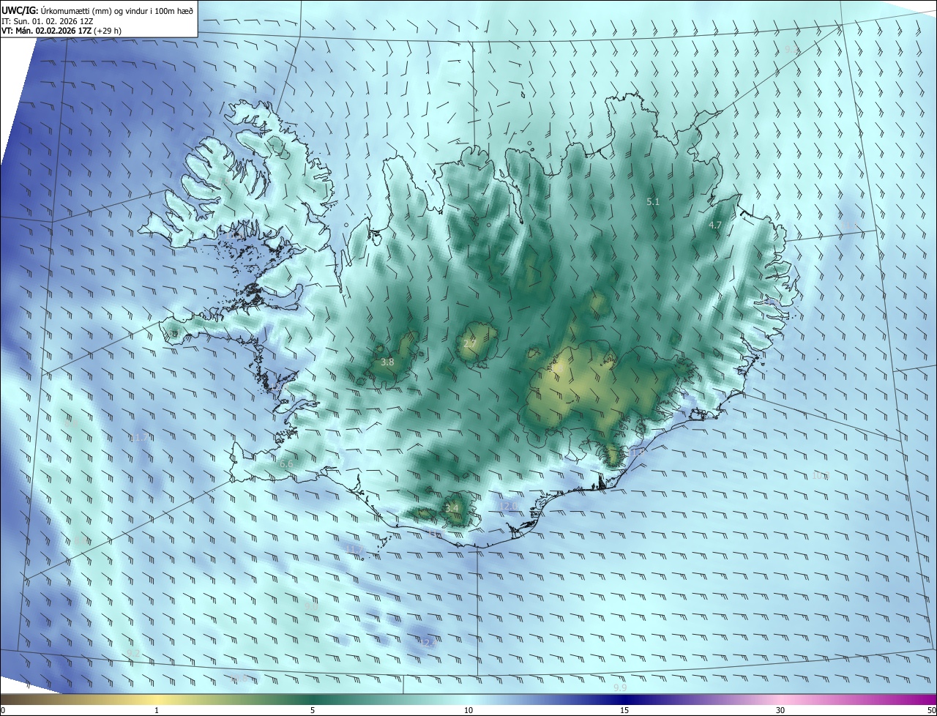This screenshot has width=937, height=716.
Task: Click the color bar tick label '0'
Action: [x=3, y=710]
